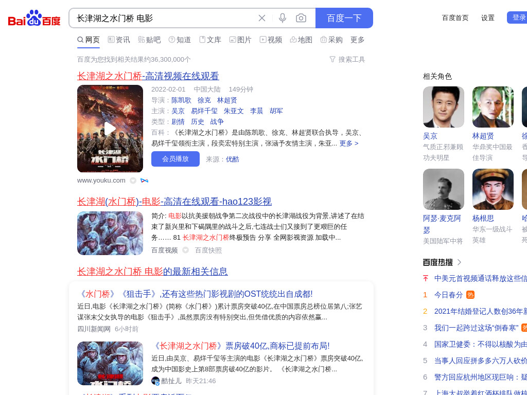Expand dropdown arrow next to 百度视频
The width and height of the screenshot is (527, 395).
[185, 250]
